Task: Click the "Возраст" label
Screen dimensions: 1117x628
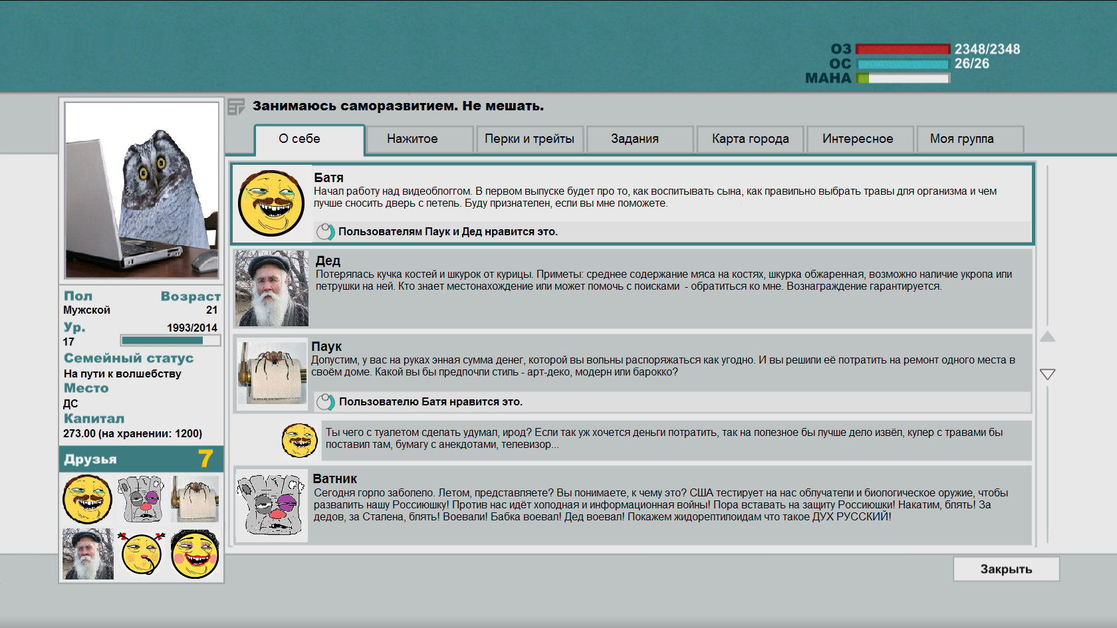Action: point(190,296)
